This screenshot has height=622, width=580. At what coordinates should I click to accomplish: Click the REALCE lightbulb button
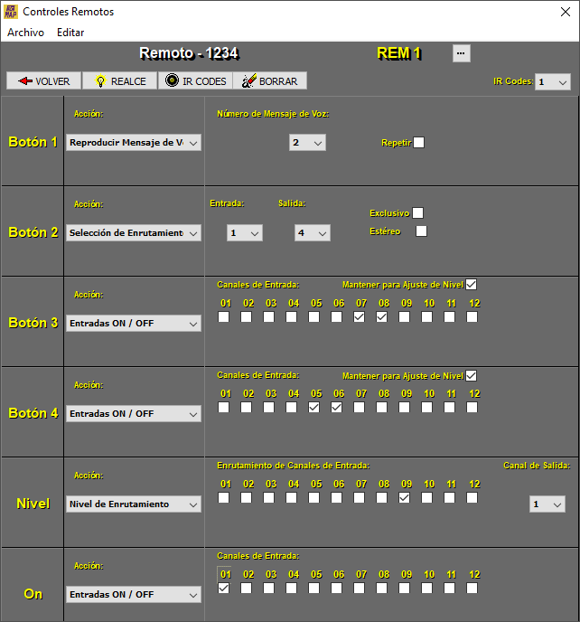[120, 80]
